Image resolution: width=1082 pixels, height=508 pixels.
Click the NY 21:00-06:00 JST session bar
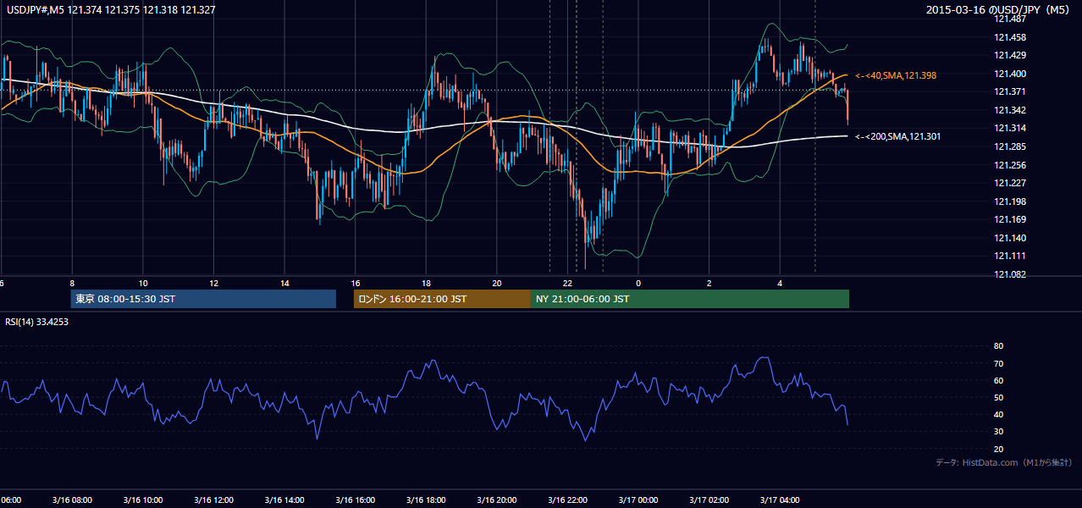(x=690, y=299)
